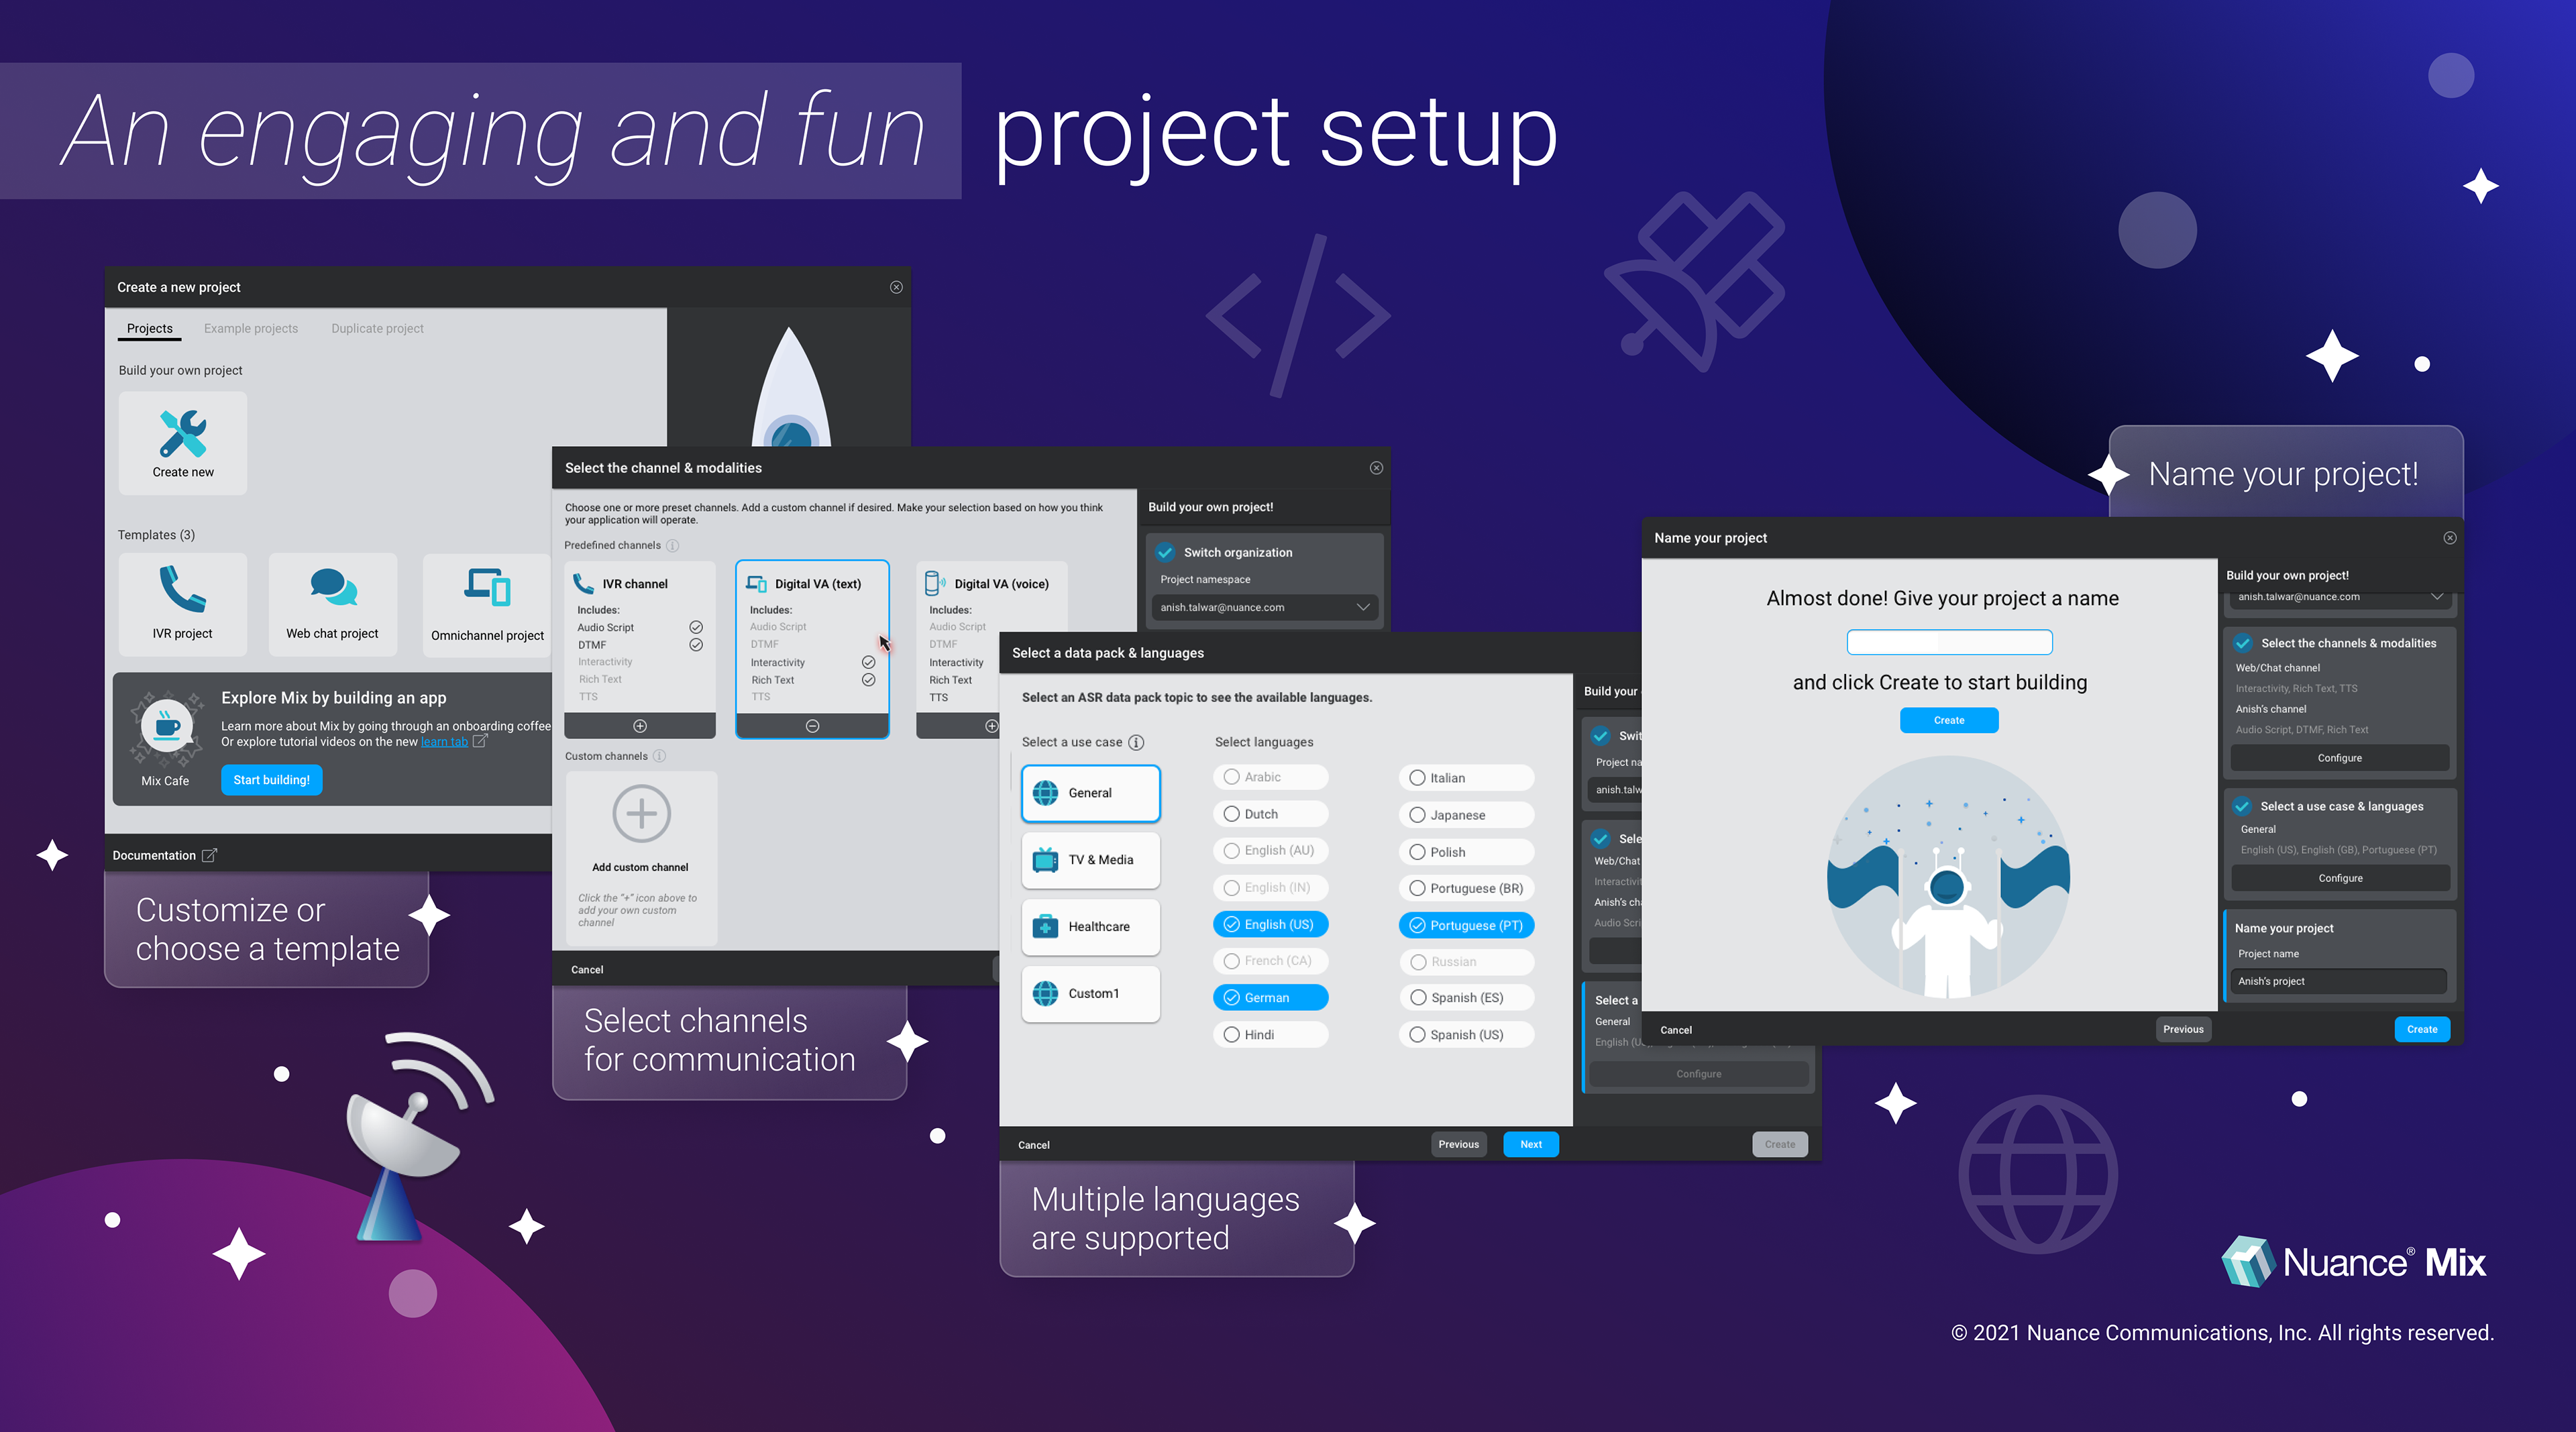Open the Duplicate project tab
This screenshot has height=1432, width=2576.
[377, 328]
